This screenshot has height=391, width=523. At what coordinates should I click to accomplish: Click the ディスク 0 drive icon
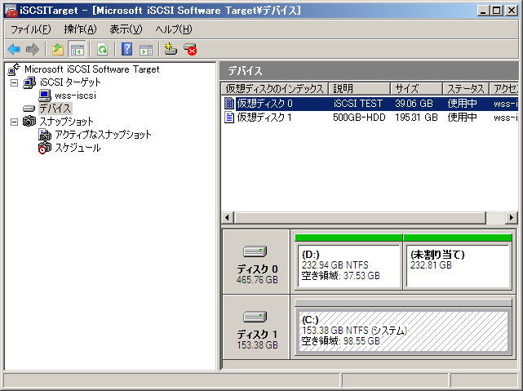click(x=255, y=251)
